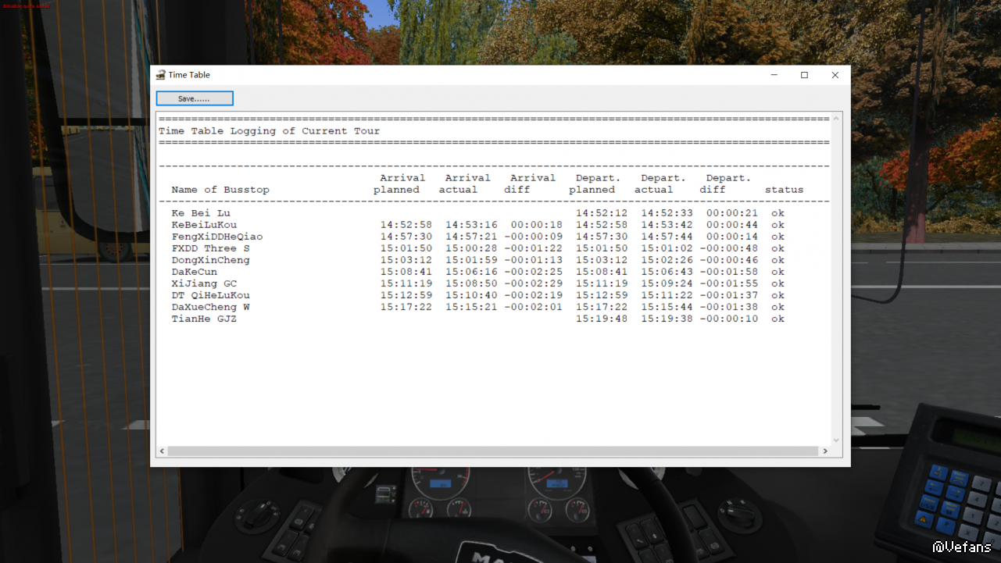Click the horizontal scrollbar right arrow

pos(824,451)
